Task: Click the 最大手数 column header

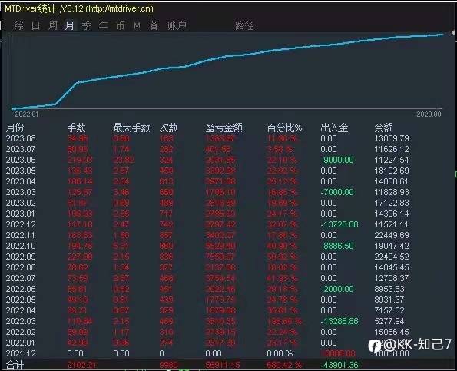Action: click(x=131, y=128)
